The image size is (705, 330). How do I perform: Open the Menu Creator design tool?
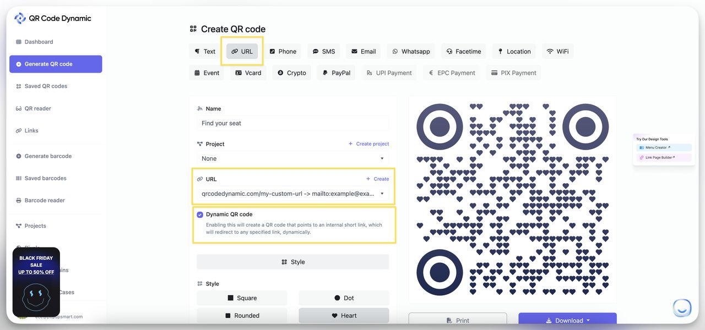(664, 147)
